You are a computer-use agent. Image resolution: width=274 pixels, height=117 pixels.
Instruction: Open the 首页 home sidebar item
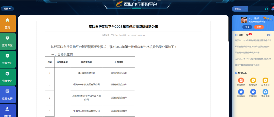point(8,24)
